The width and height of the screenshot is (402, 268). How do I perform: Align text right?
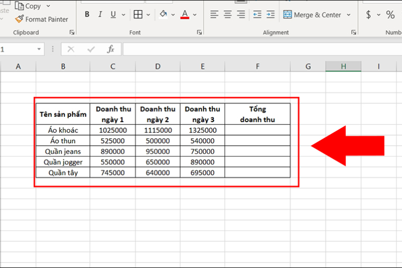[241, 14]
